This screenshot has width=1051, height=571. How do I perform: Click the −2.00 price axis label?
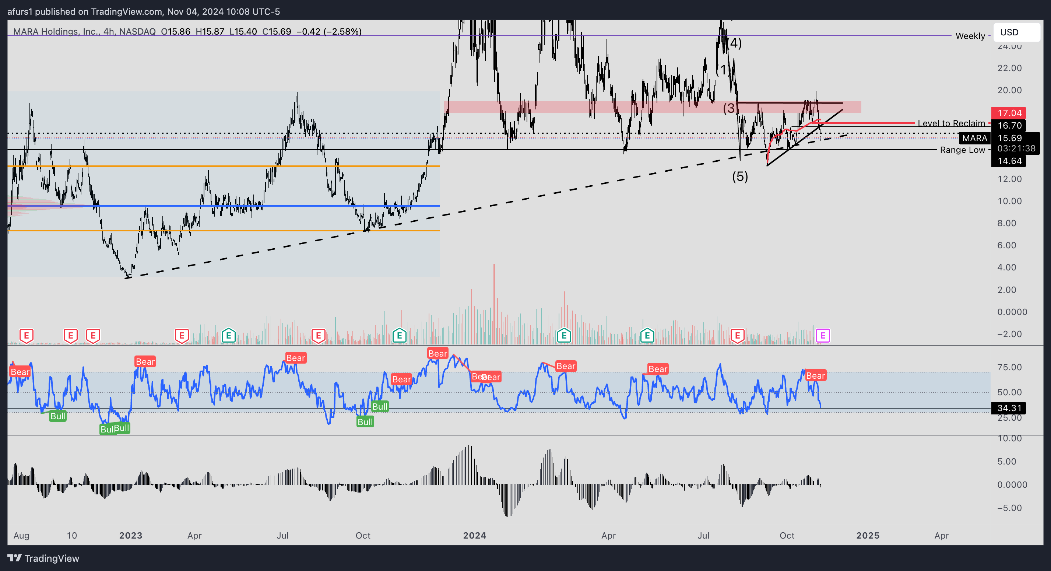pos(1009,334)
